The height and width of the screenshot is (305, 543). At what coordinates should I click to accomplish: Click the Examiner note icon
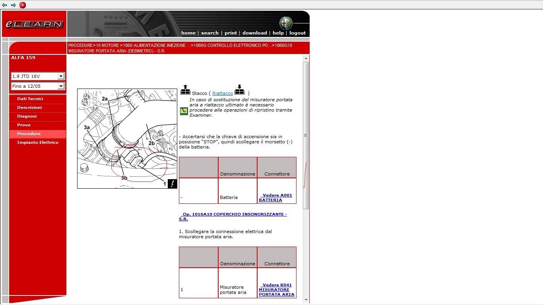pyautogui.click(x=184, y=111)
